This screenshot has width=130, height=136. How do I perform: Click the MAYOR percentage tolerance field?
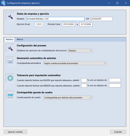click(x=84, y=80)
